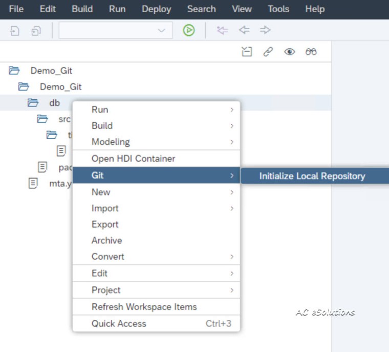Expand the Convert submenu arrow

coord(231,256)
